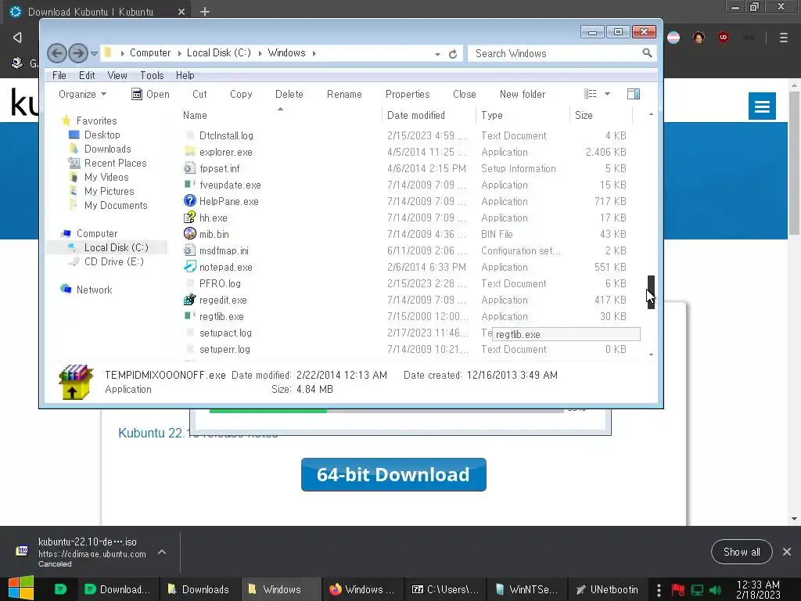801x601 pixels.
Task: Sort by Date modified column header
Action: click(416, 116)
